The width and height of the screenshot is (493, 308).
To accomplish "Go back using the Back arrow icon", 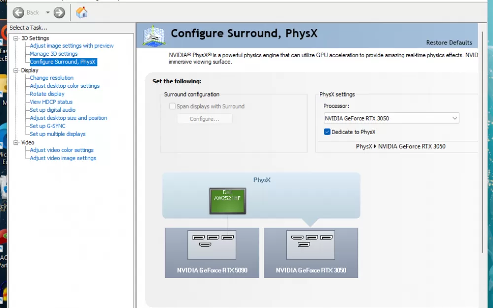I will (x=18, y=13).
